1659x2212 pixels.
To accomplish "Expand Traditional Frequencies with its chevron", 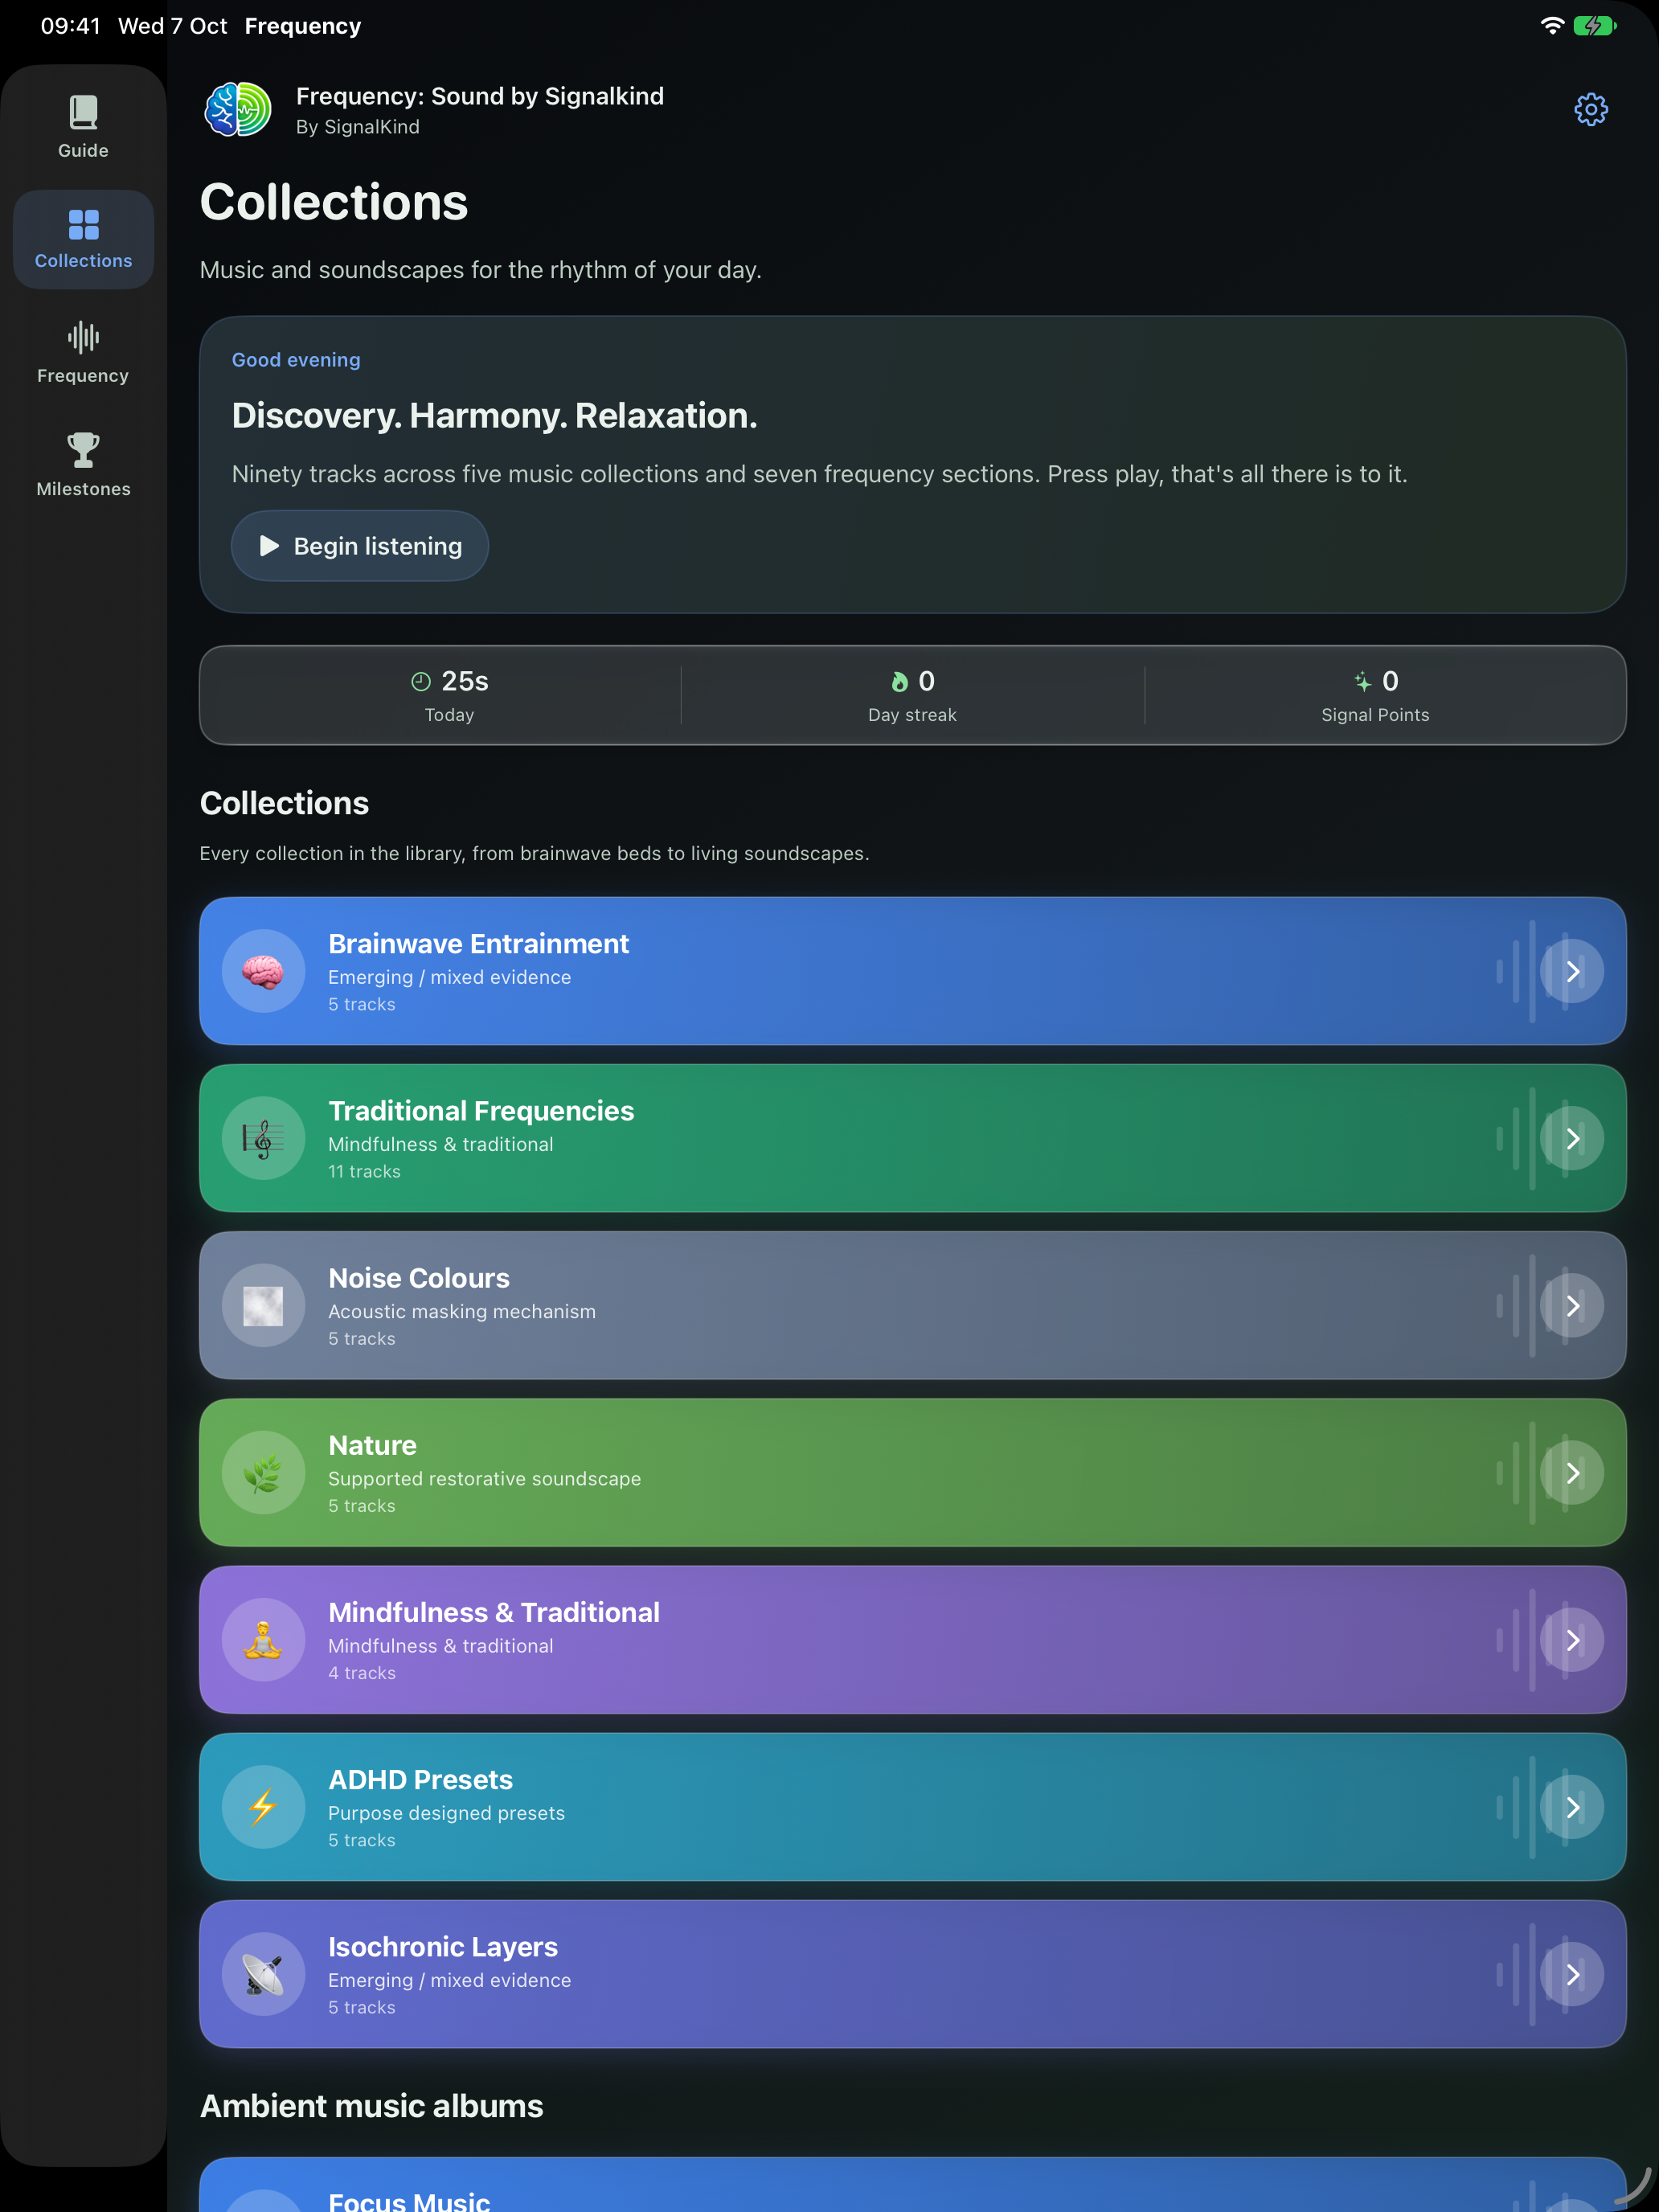I will (x=1572, y=1138).
